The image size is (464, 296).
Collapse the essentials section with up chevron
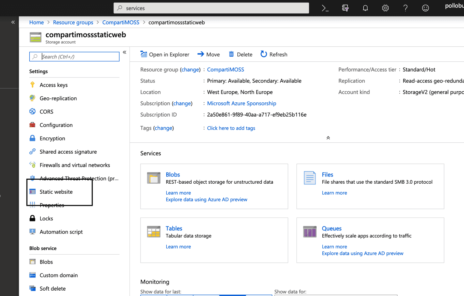tap(328, 138)
